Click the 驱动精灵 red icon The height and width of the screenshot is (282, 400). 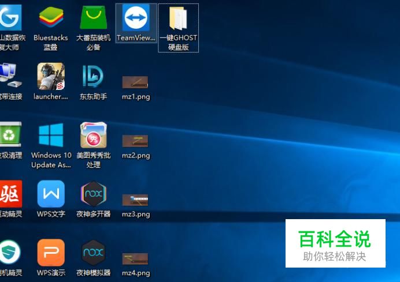11,194
